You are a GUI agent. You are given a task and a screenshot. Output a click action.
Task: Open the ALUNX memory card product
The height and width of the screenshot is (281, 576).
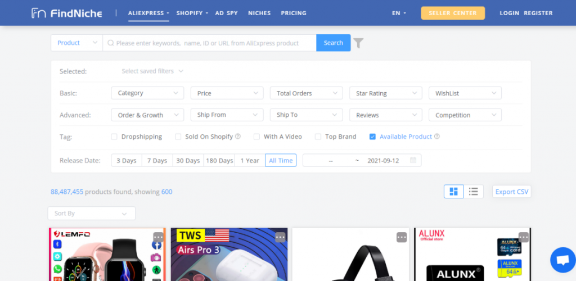click(472, 254)
